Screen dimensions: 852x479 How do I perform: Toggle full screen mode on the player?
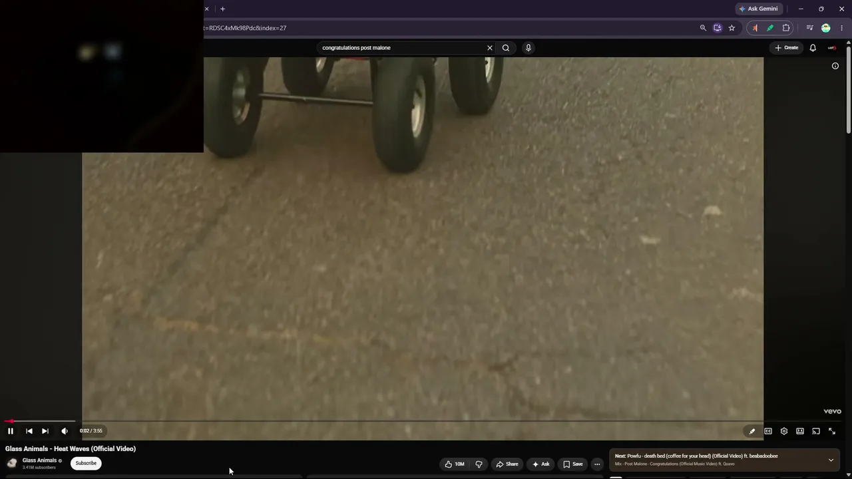pos(832,431)
